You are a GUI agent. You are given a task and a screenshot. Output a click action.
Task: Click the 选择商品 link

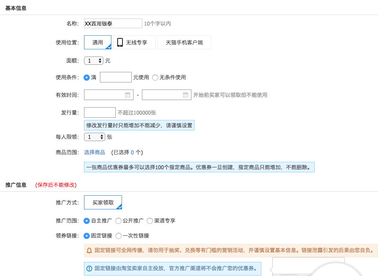tap(95, 152)
